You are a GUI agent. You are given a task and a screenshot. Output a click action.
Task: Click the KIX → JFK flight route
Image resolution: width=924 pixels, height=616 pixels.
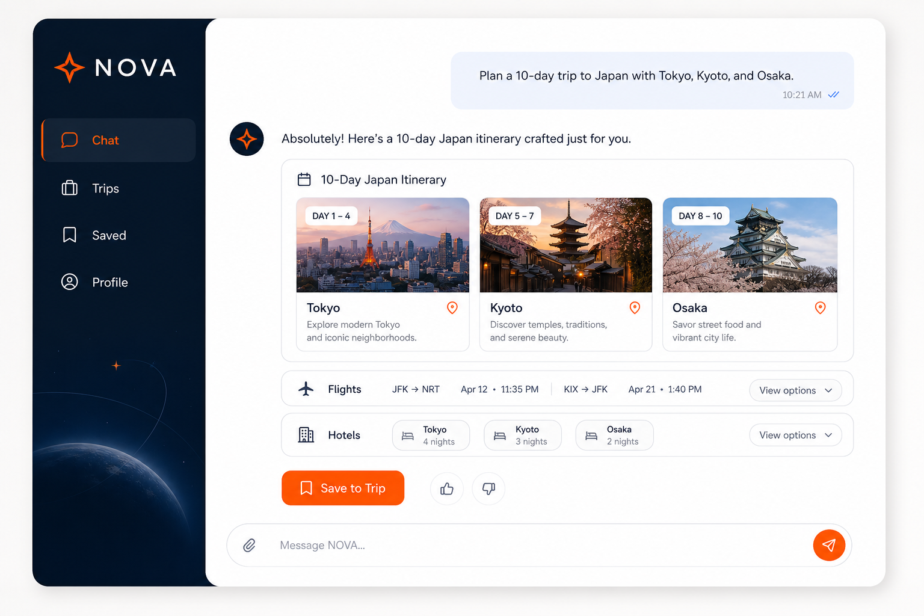pyautogui.click(x=585, y=389)
